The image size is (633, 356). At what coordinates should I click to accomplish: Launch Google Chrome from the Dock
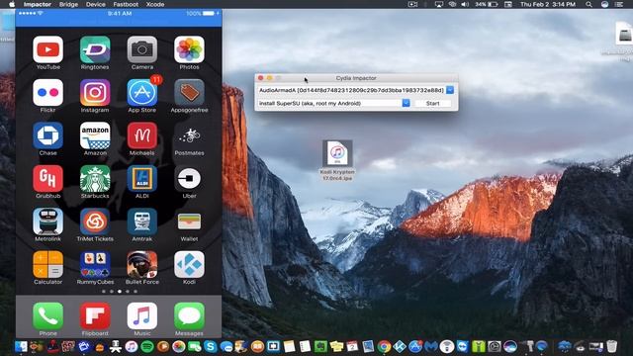[384, 346]
